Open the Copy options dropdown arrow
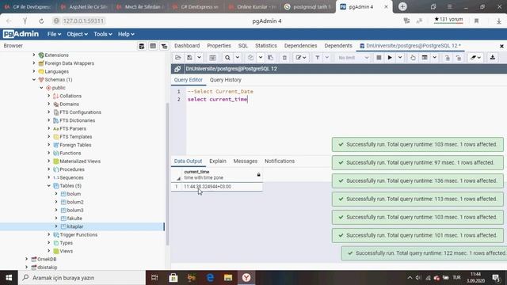The width and height of the screenshot is (507, 285). click(x=261, y=58)
